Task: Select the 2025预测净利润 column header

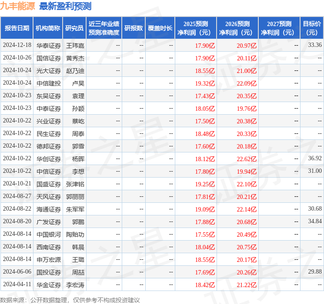Action: click(x=195, y=28)
